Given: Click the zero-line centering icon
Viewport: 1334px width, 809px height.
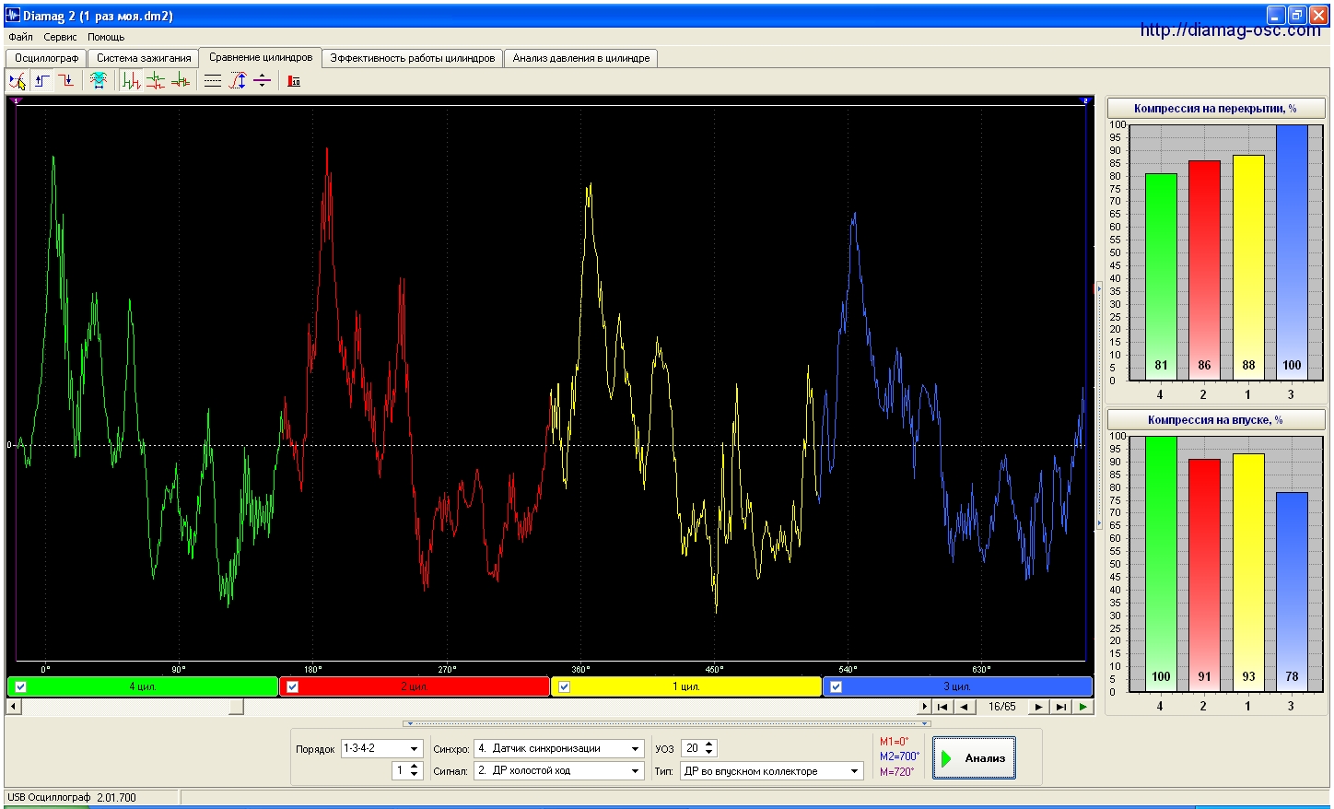Looking at the screenshot, I should point(263,81).
